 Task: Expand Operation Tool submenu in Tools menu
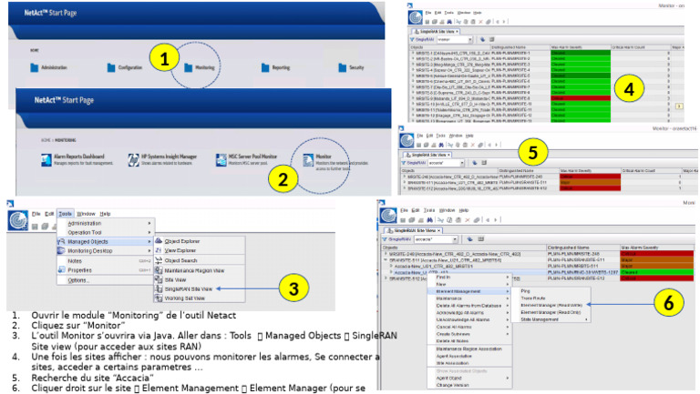click(106, 233)
